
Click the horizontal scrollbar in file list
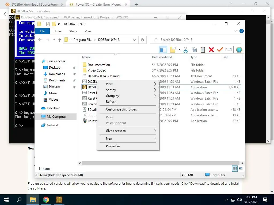click(x=161, y=163)
